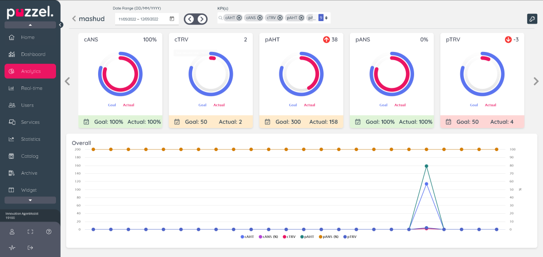Open the Dashboard menu item
The width and height of the screenshot is (543, 257).
[x=33, y=54]
